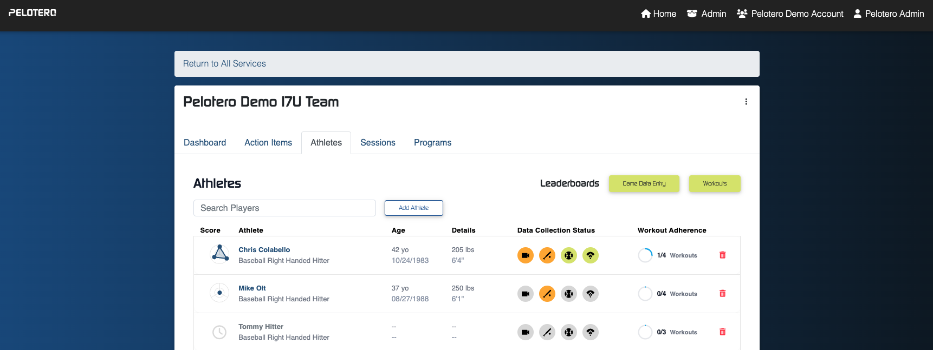933x350 pixels.
Task: Click Tommy Hitter's 0/3 Workouts text
Action: pos(677,332)
